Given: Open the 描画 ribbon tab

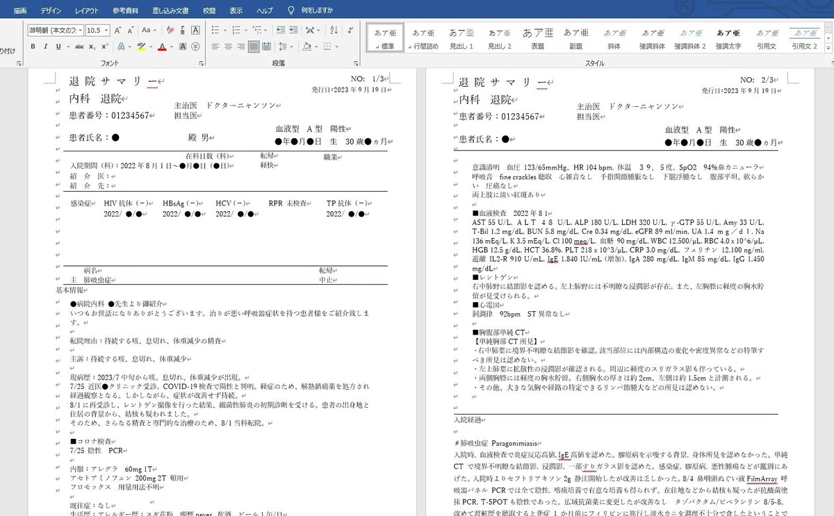Looking at the screenshot, I should tap(19, 10).
